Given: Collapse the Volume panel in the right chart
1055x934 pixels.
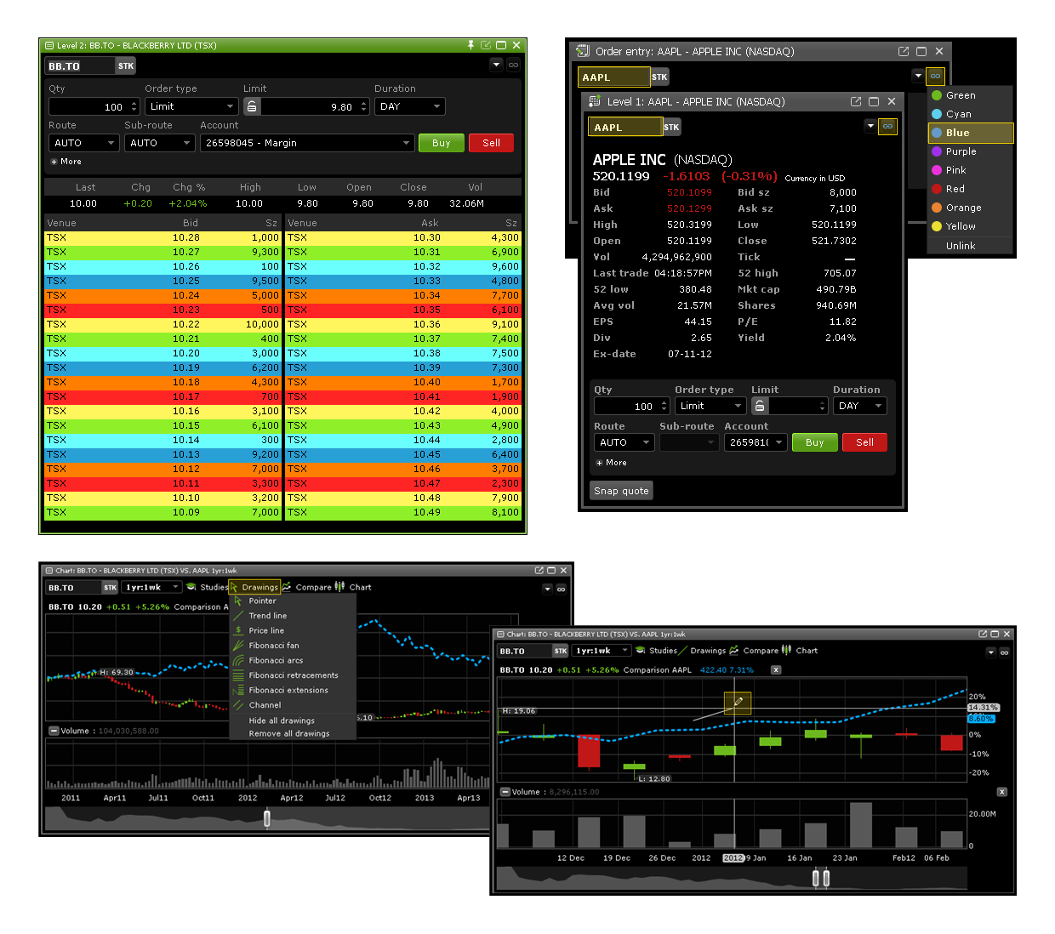Looking at the screenshot, I should click(505, 792).
